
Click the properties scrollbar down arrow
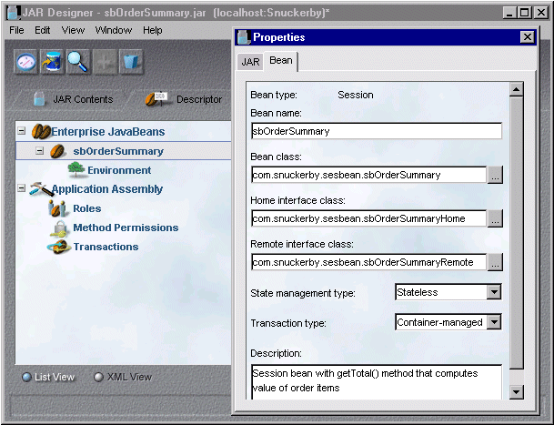(516, 391)
